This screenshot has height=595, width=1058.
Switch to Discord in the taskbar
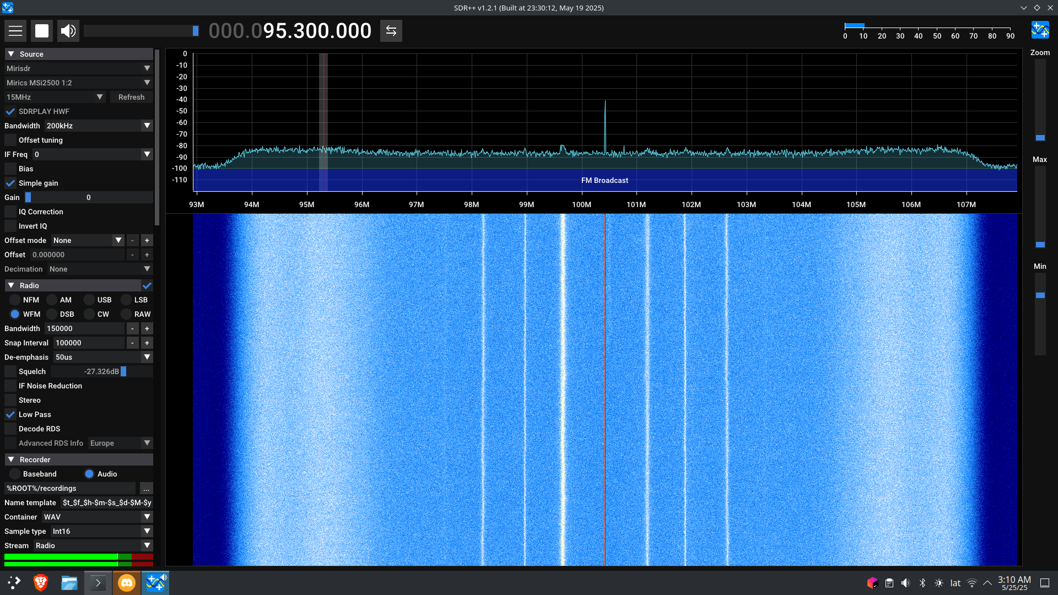coord(127,582)
